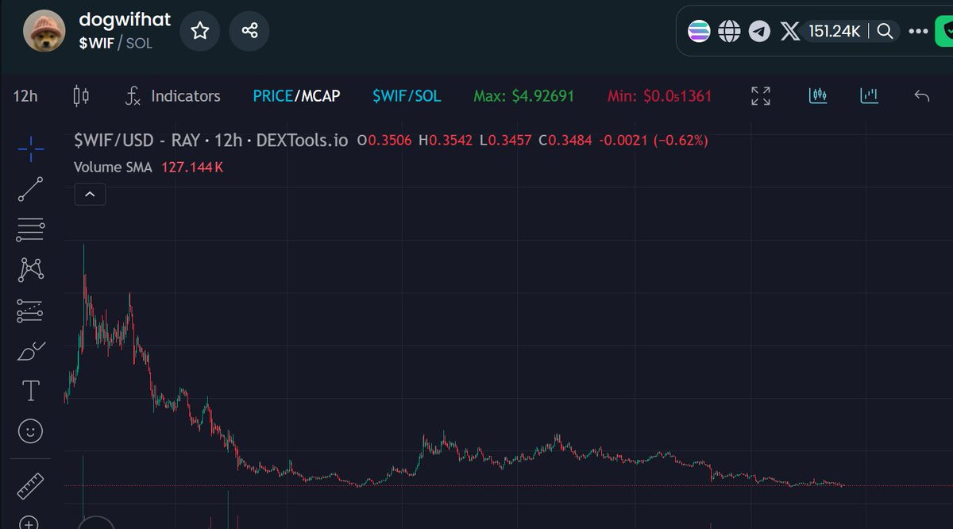Screen dimensions: 953x529
Task: Collapse the indicator legend with chevron
Action: click(x=90, y=194)
